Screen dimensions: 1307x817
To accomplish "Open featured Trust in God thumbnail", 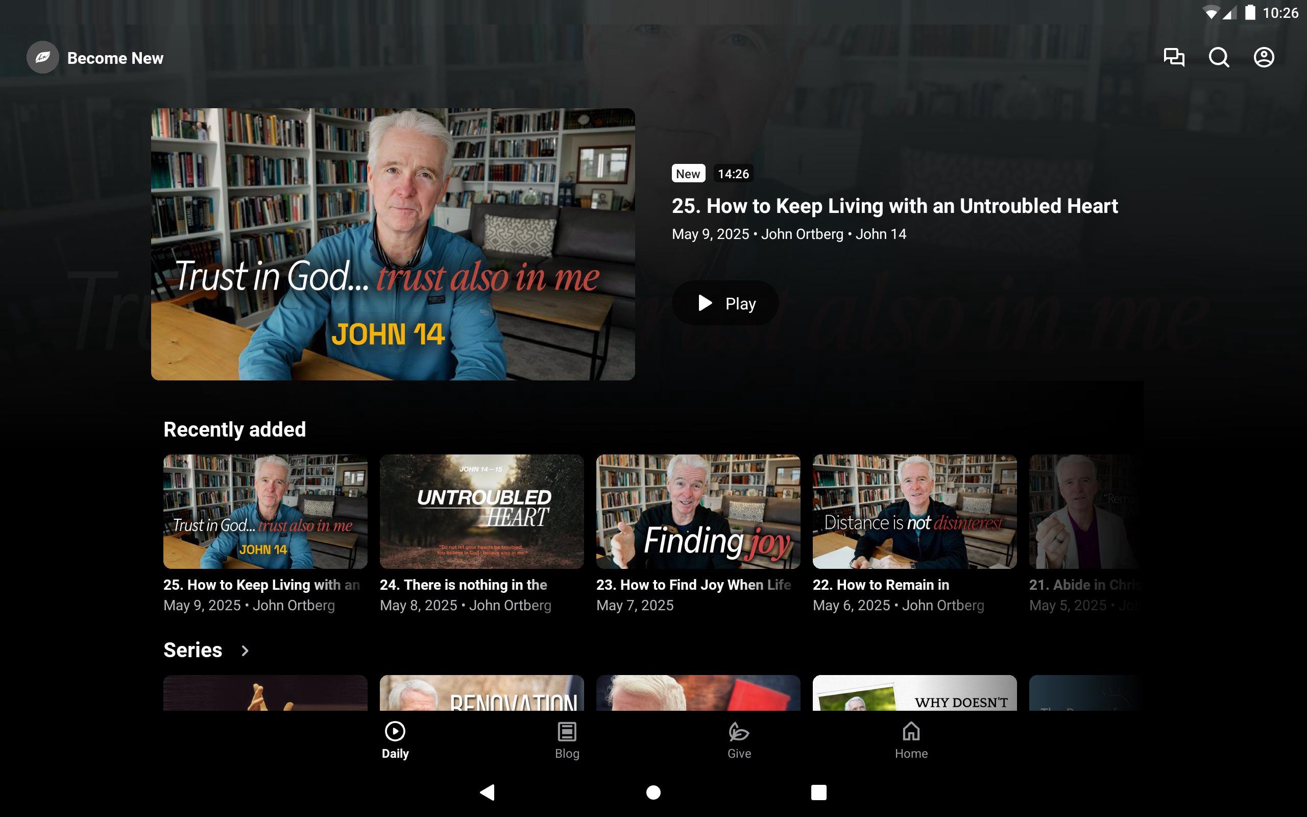I will [x=393, y=244].
